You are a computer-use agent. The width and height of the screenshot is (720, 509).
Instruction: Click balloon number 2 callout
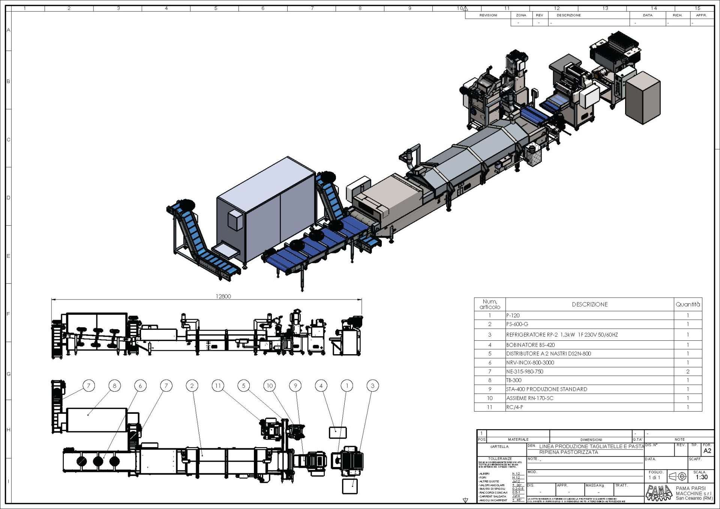pos(192,385)
